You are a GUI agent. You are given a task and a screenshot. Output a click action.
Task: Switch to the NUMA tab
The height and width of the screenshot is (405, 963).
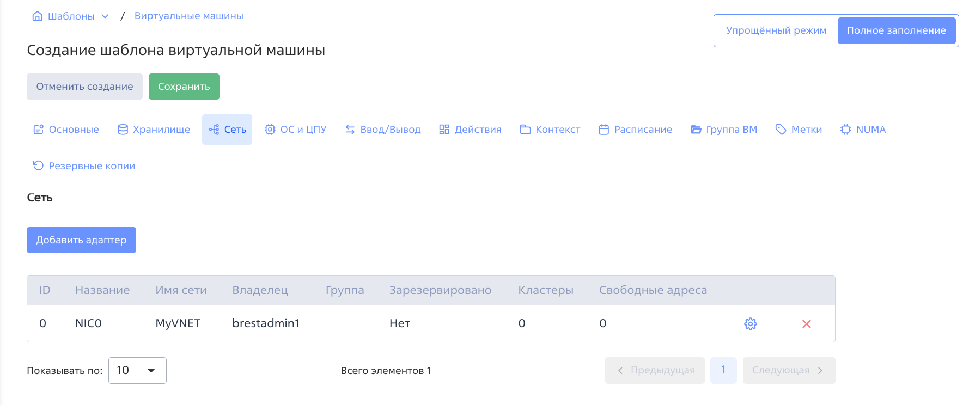pyautogui.click(x=863, y=130)
